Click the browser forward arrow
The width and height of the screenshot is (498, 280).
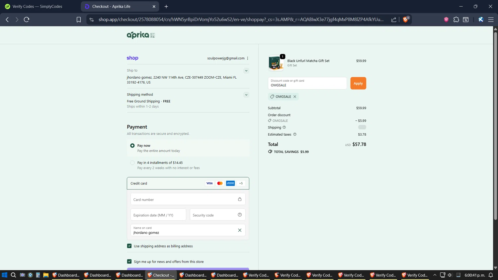pyautogui.click(x=17, y=20)
